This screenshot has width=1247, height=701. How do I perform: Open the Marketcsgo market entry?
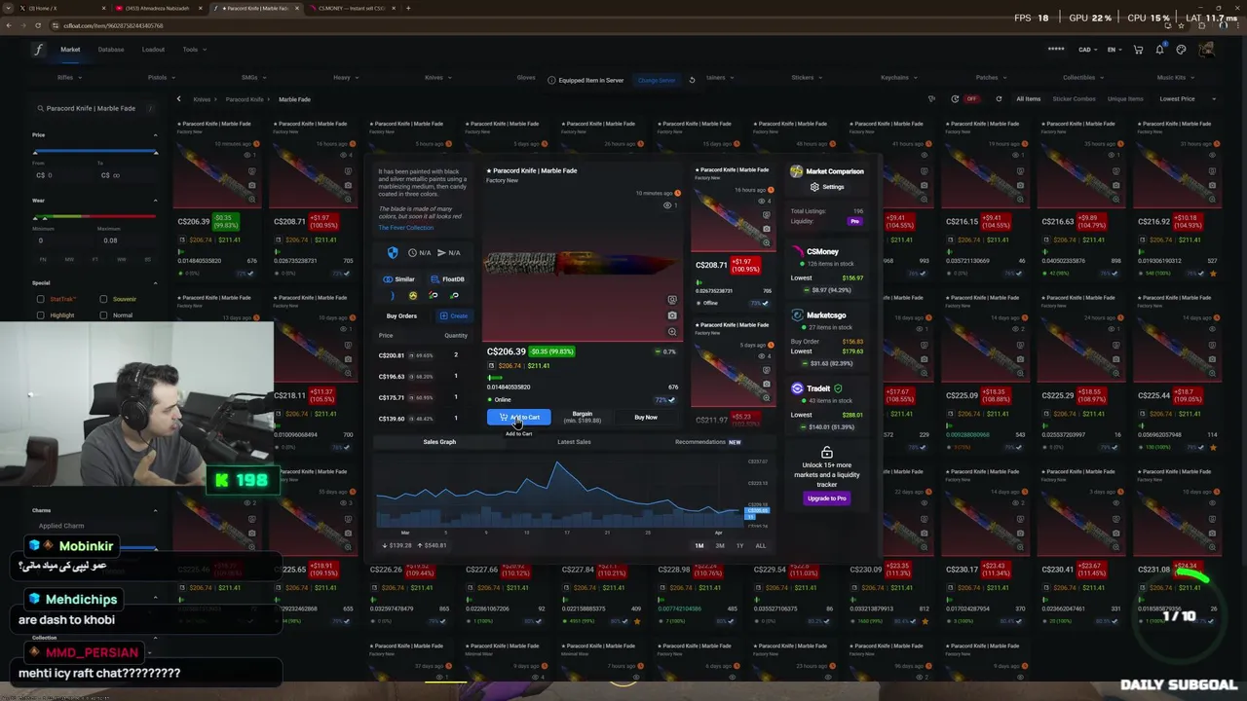pos(827,338)
